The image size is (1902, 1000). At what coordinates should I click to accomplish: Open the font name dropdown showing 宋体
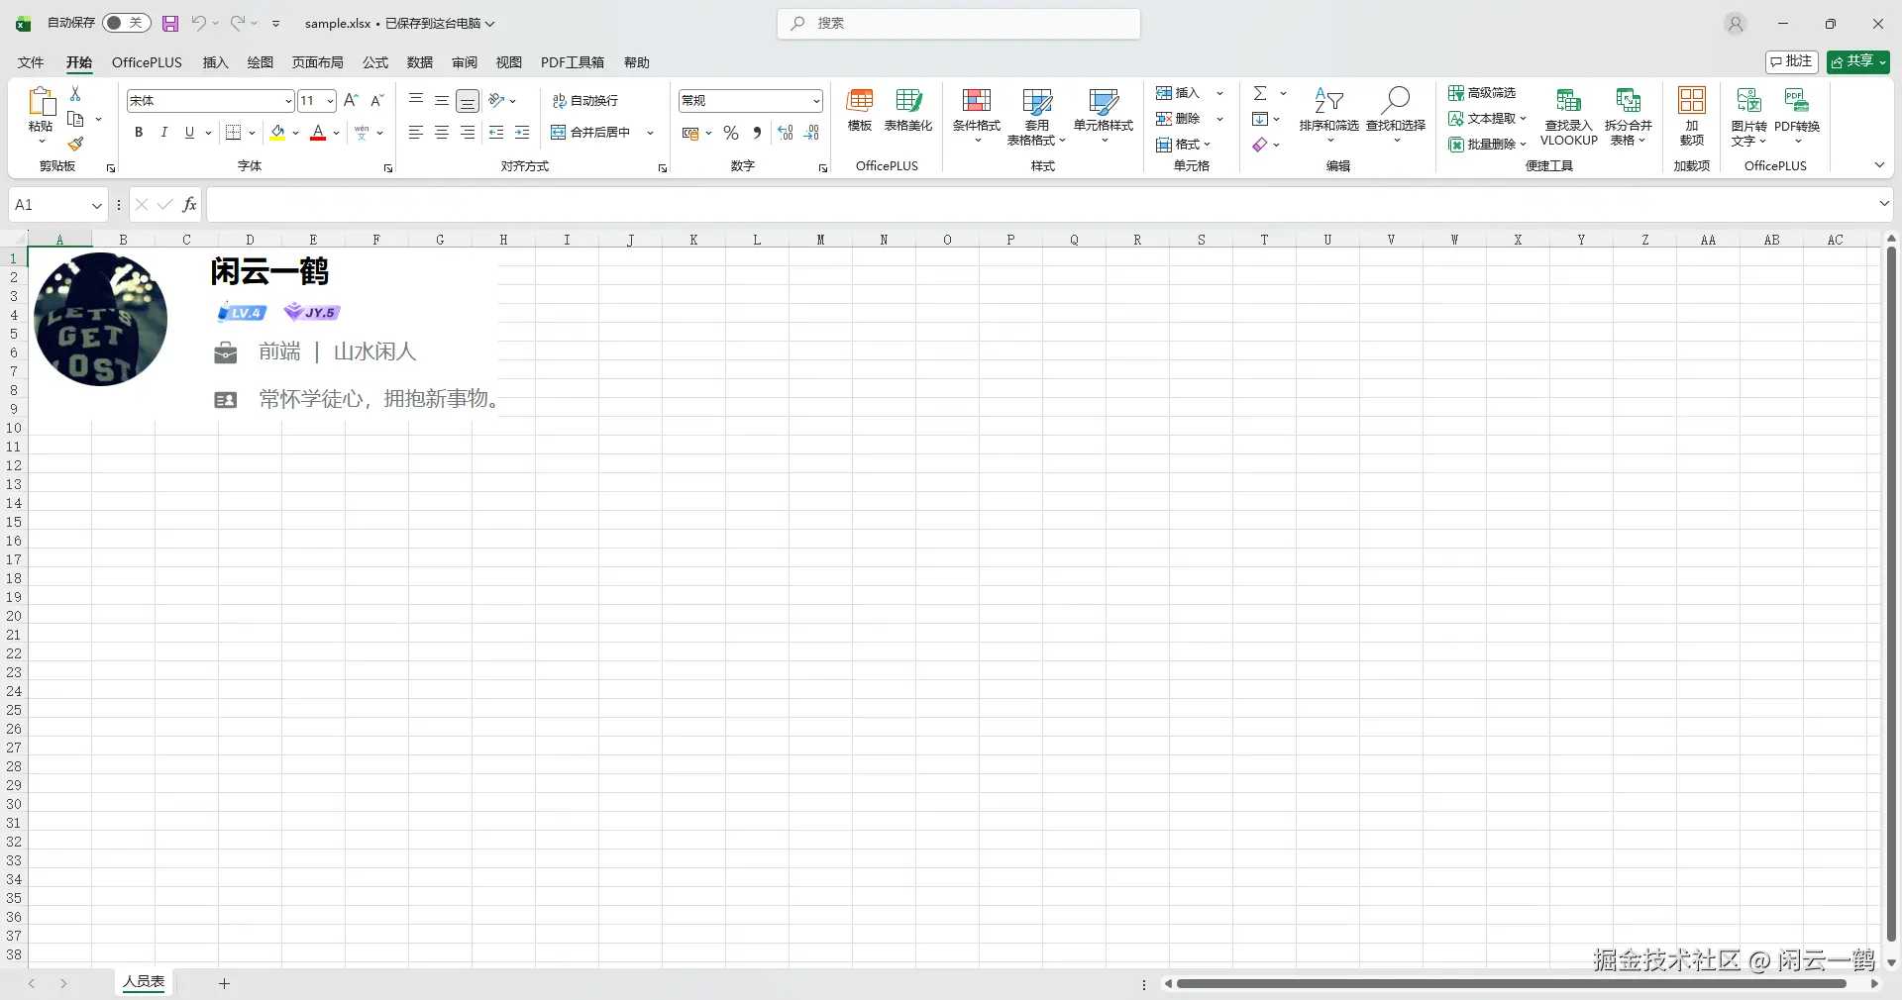[x=288, y=101]
